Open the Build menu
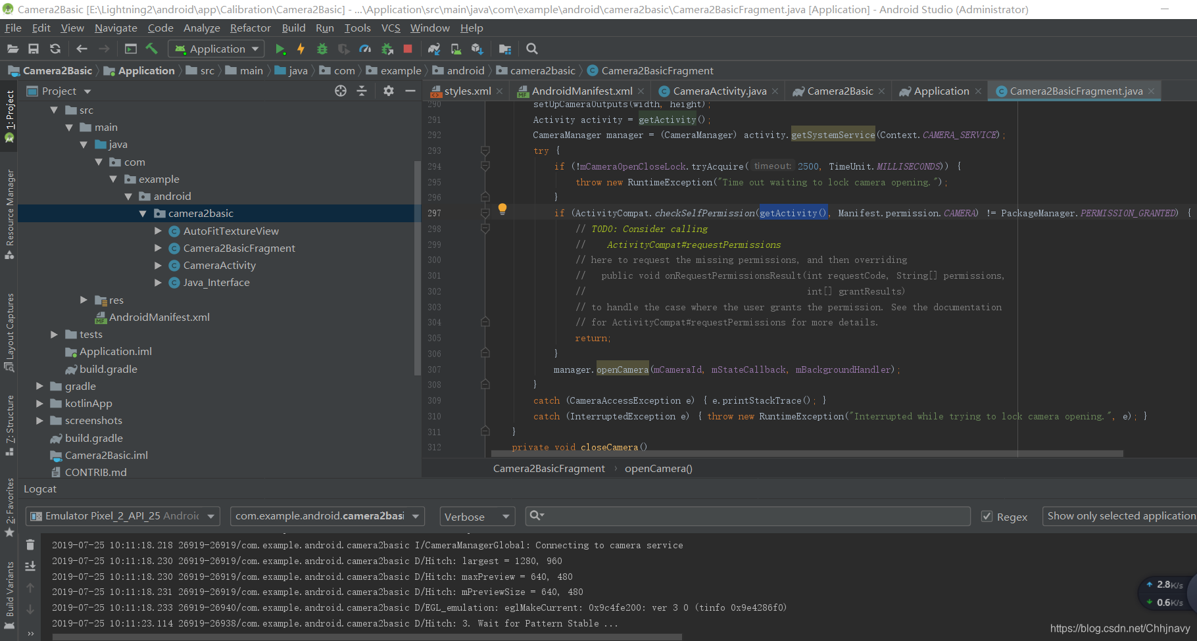The width and height of the screenshot is (1197, 641). pyautogui.click(x=293, y=28)
